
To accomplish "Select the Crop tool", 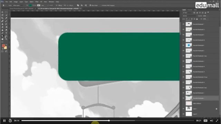I will click(x=2, y=18).
